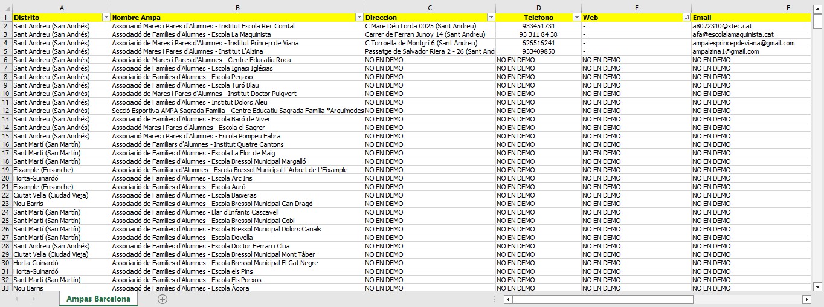Click the sorted Web column filter button
This screenshot has width=824, height=307.
click(686, 18)
